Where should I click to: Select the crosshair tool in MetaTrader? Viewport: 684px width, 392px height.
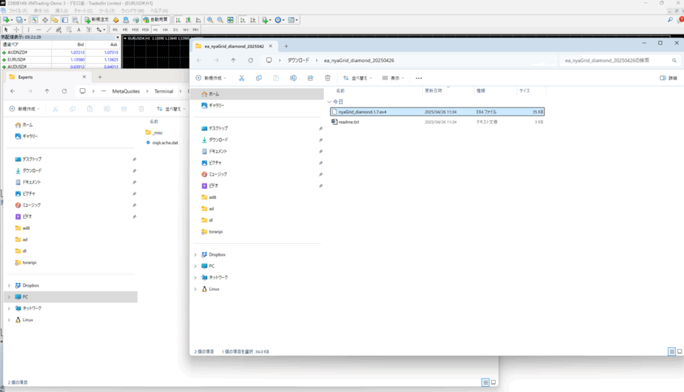click(x=17, y=29)
